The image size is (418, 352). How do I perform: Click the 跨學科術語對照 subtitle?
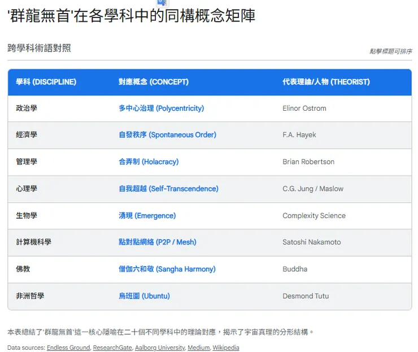(x=39, y=48)
